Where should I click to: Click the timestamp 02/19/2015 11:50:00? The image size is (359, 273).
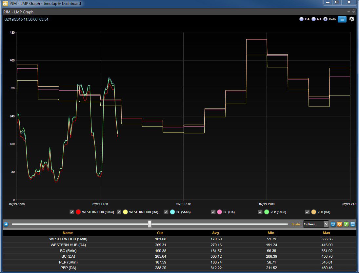21,19
